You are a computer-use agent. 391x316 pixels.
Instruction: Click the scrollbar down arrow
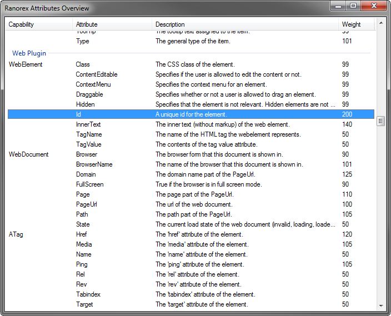coord(381,306)
